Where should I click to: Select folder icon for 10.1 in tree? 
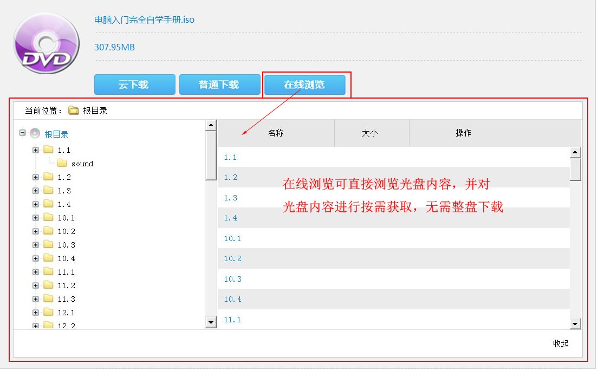coord(49,217)
